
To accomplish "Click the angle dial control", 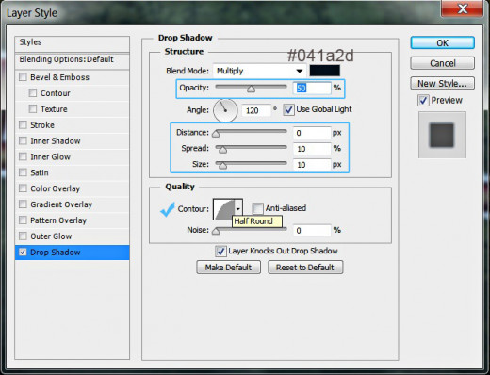I will pyautogui.click(x=225, y=110).
